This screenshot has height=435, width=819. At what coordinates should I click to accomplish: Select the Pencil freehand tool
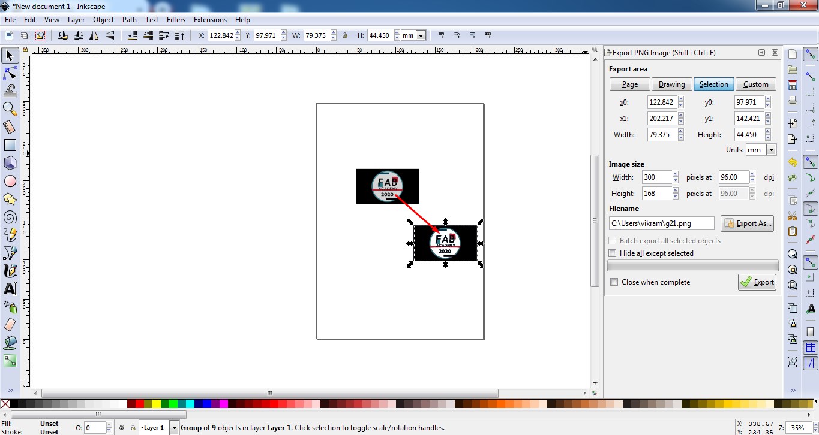coord(10,235)
